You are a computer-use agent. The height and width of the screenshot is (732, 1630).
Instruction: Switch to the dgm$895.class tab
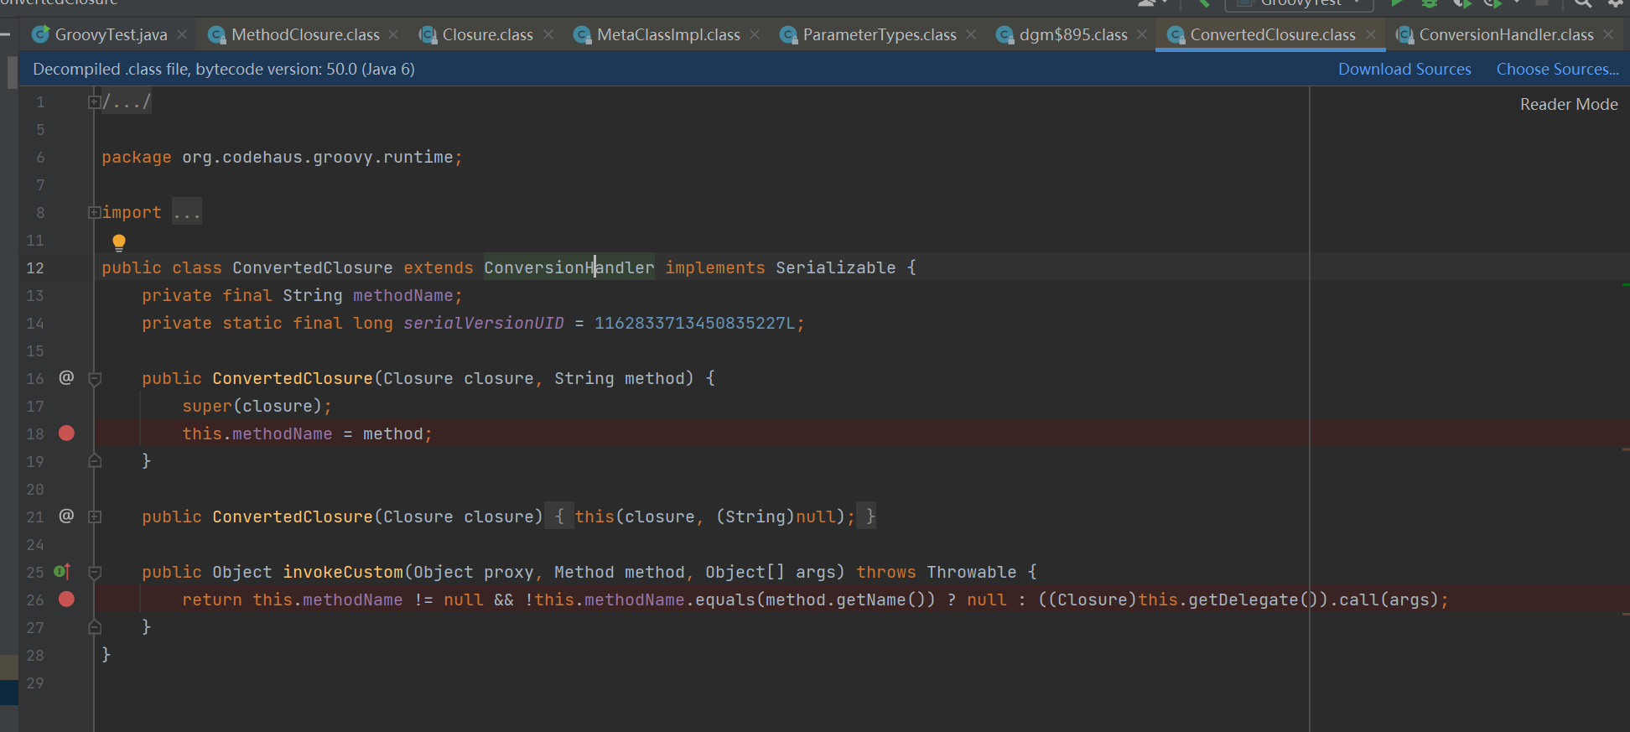(1073, 34)
